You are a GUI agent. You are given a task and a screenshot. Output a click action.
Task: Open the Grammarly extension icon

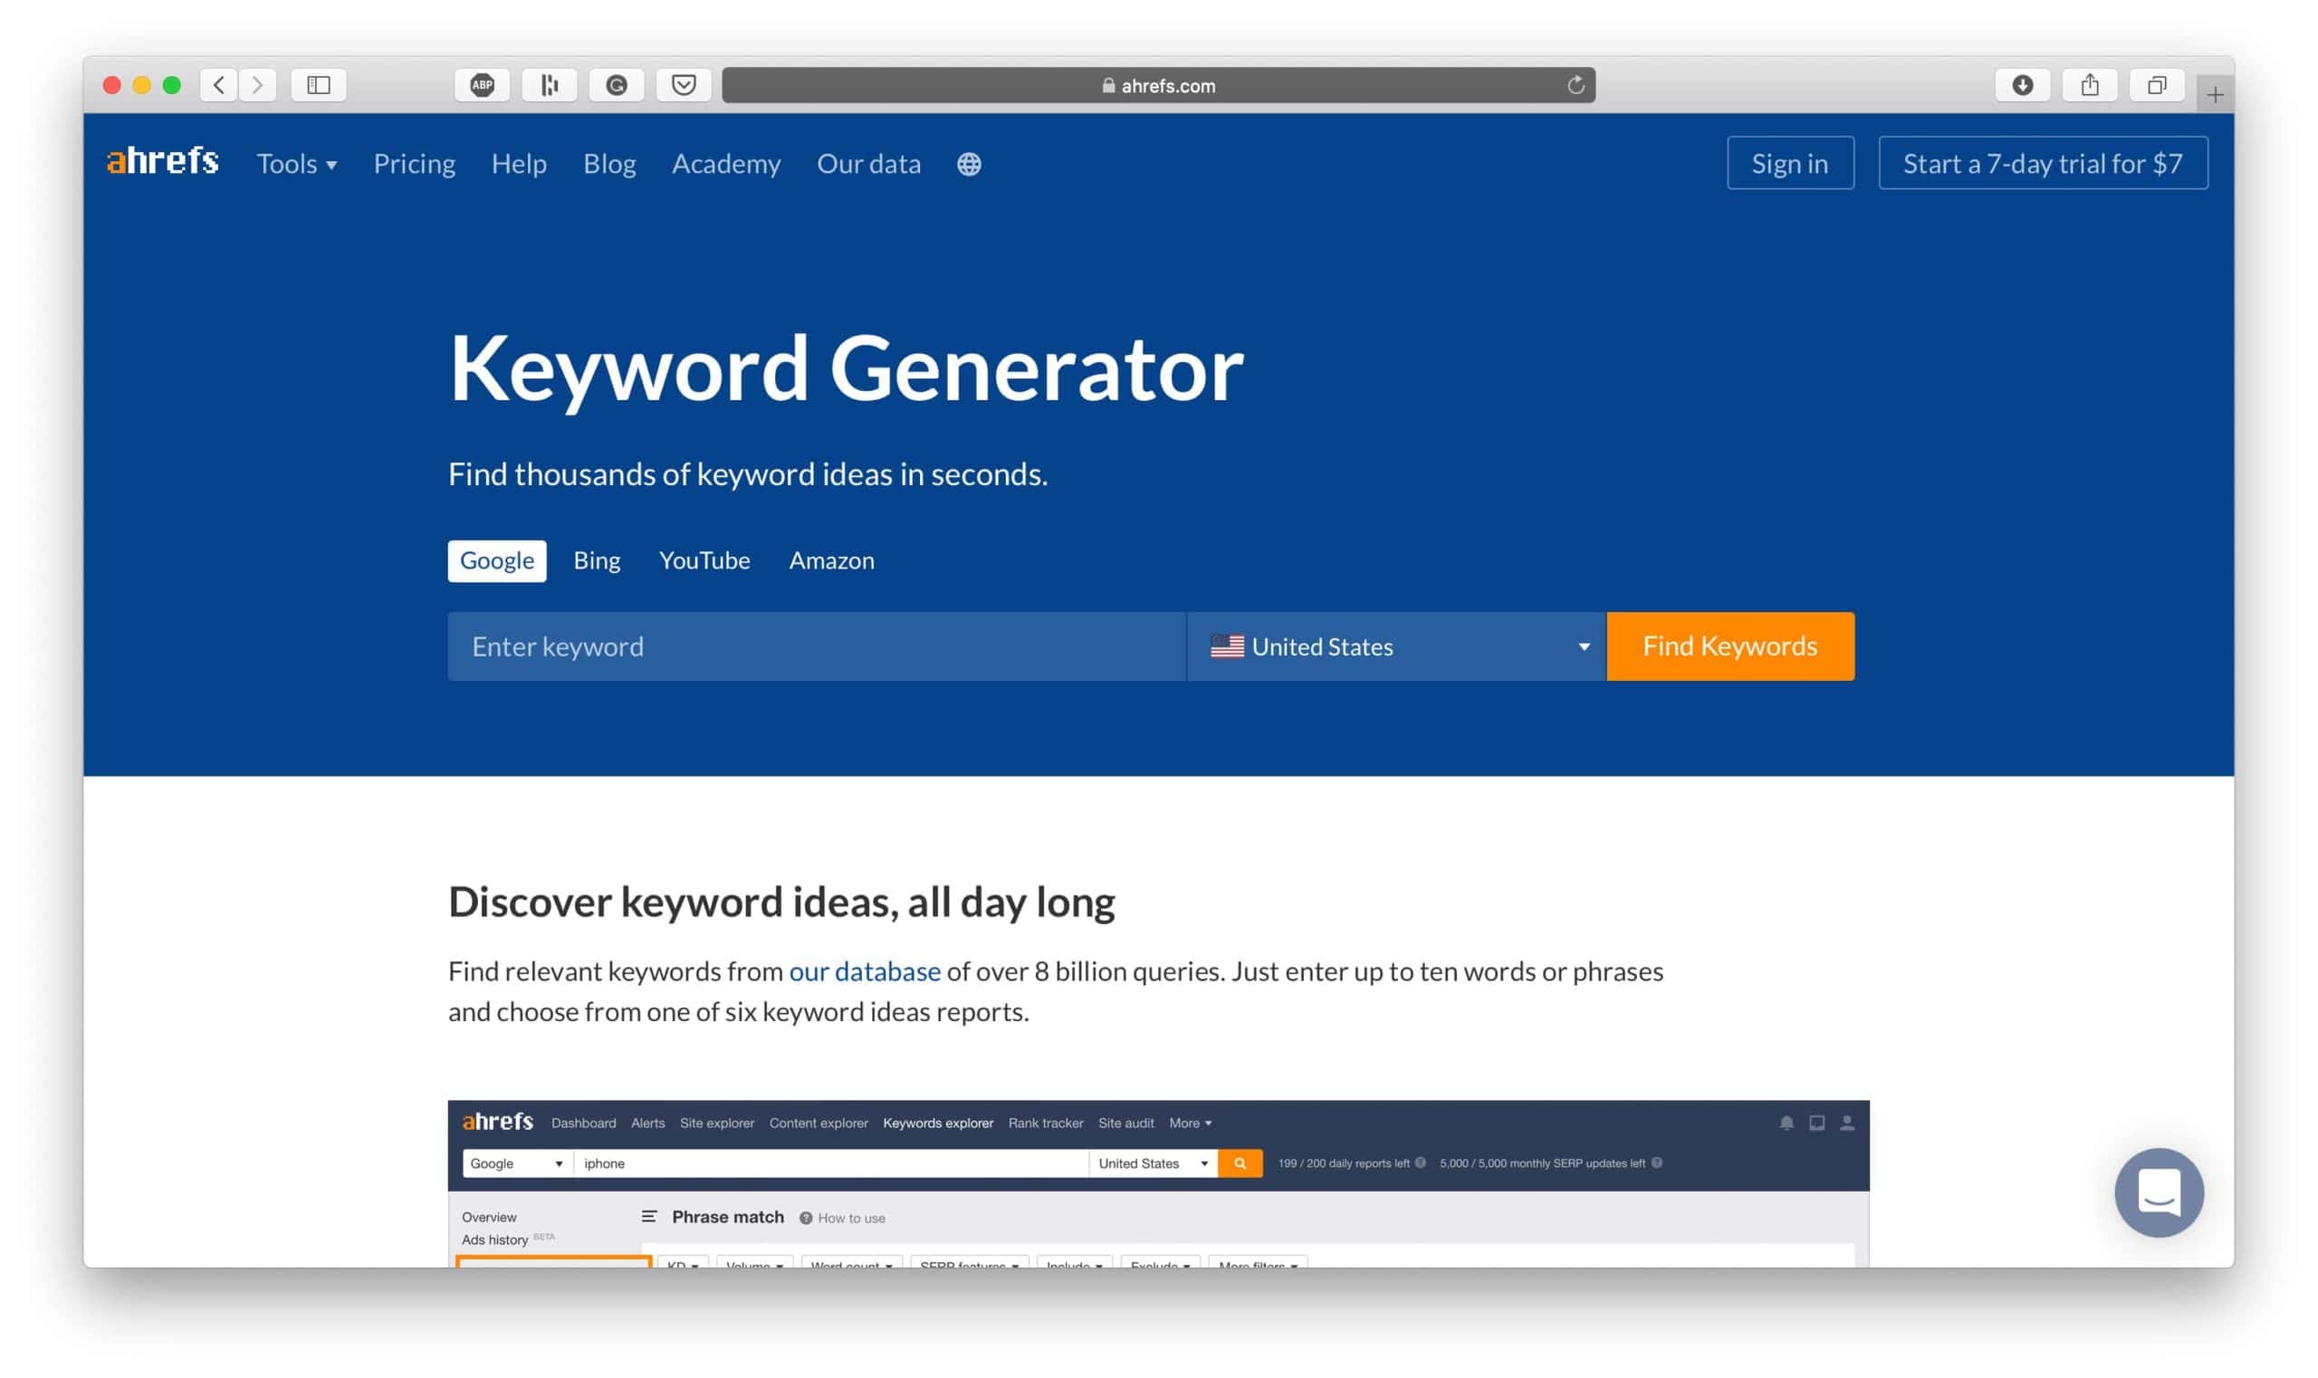pos(617,85)
